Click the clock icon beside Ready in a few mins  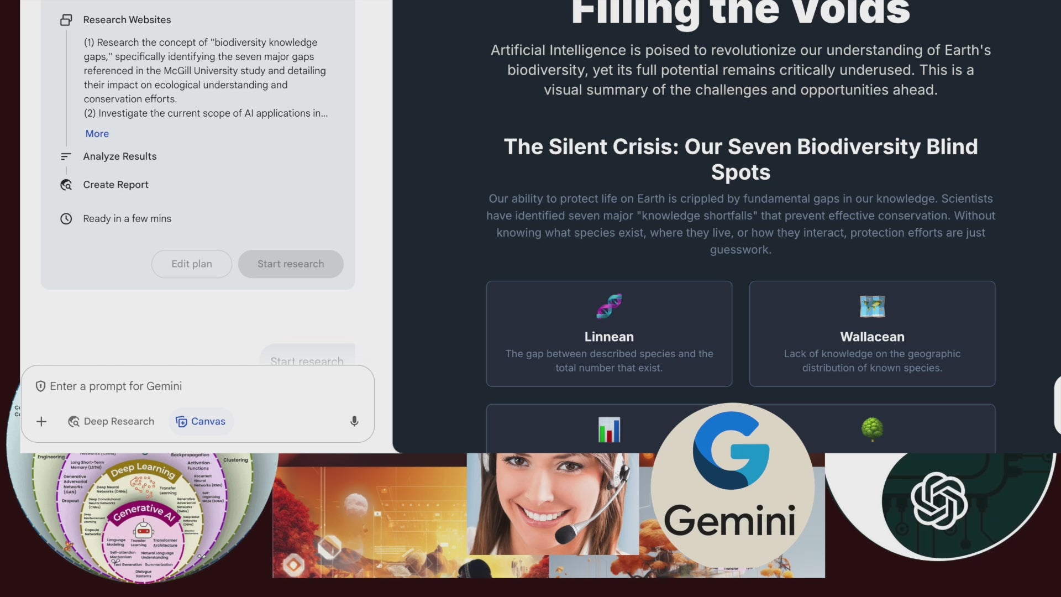coord(66,219)
